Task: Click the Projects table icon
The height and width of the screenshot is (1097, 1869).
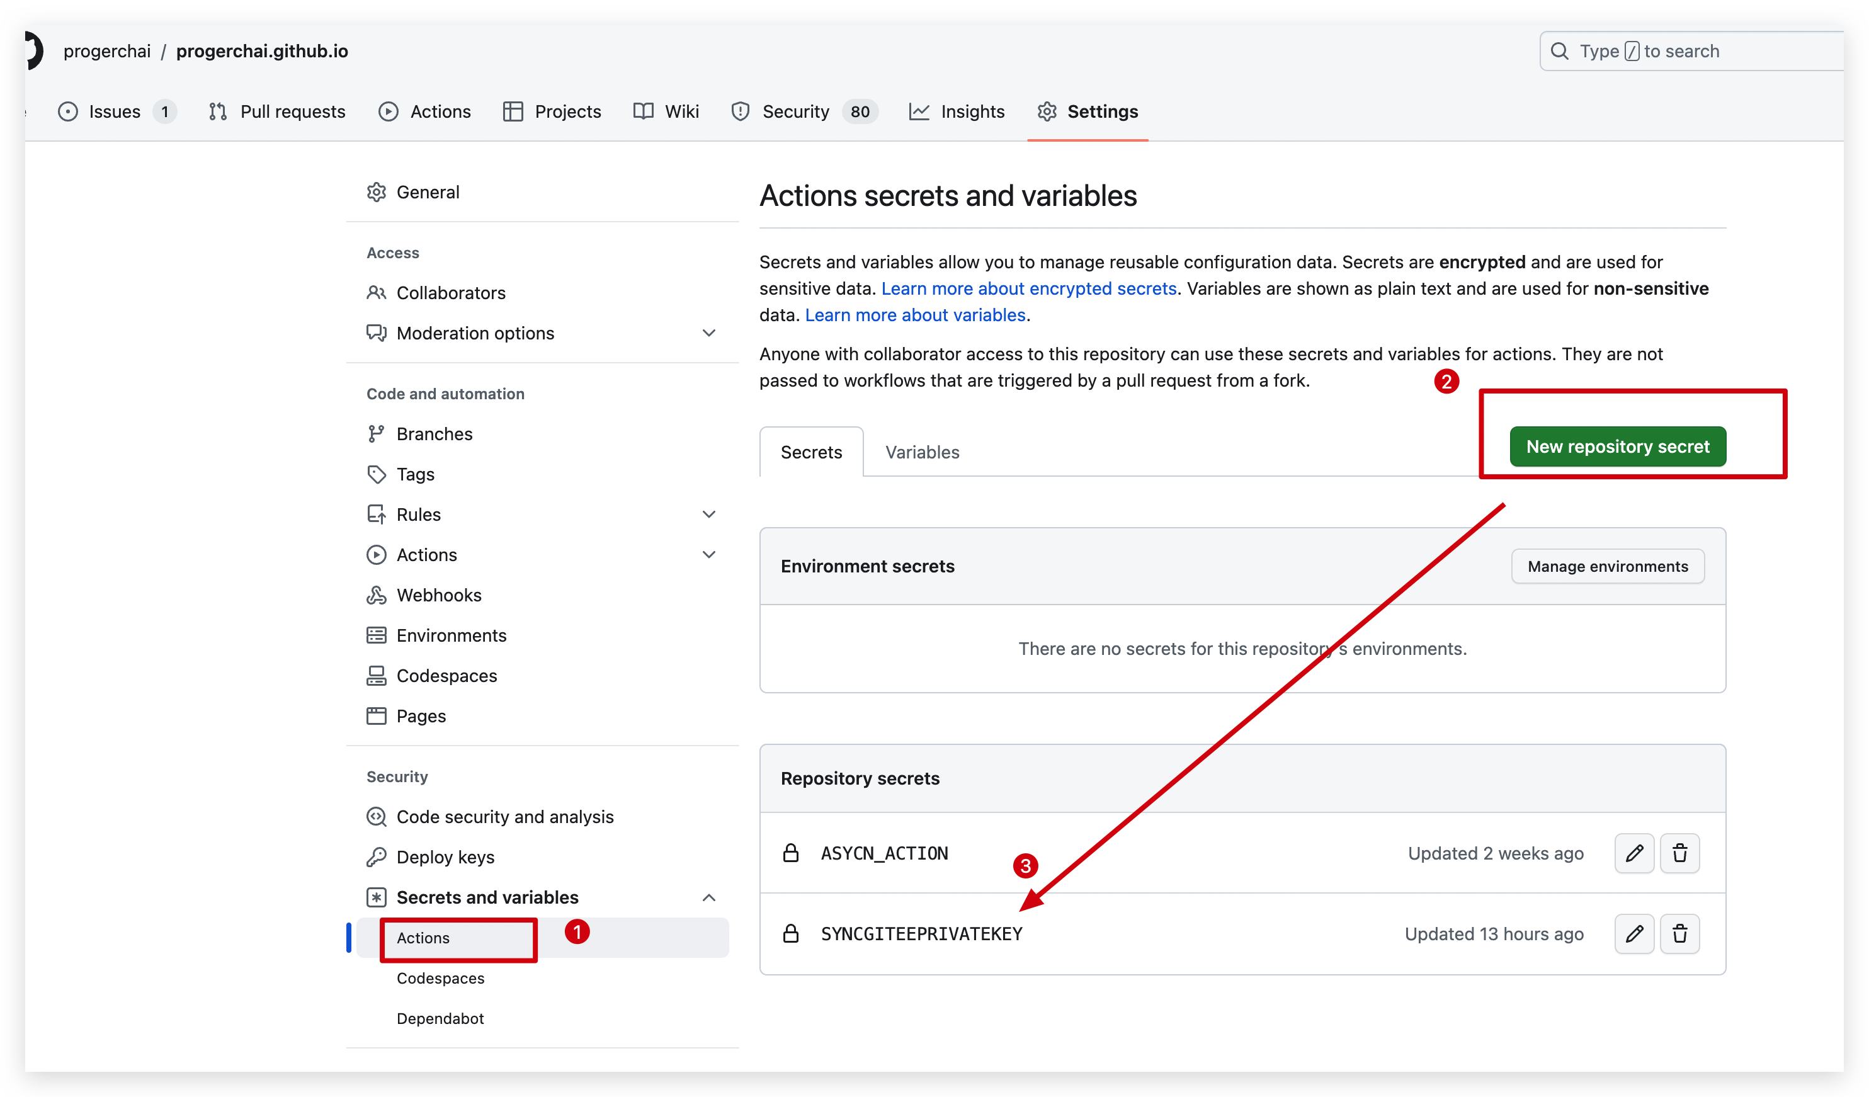Action: 513,112
